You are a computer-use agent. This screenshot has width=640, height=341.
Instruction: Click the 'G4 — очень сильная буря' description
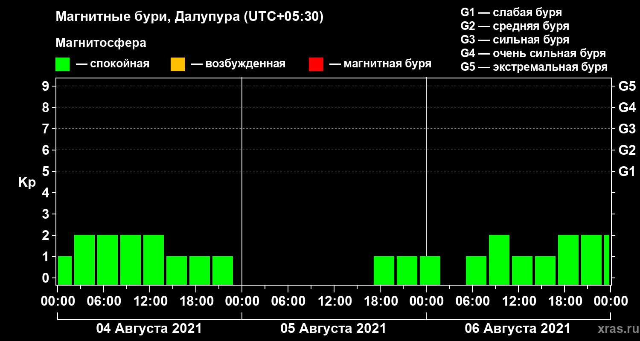[533, 53]
